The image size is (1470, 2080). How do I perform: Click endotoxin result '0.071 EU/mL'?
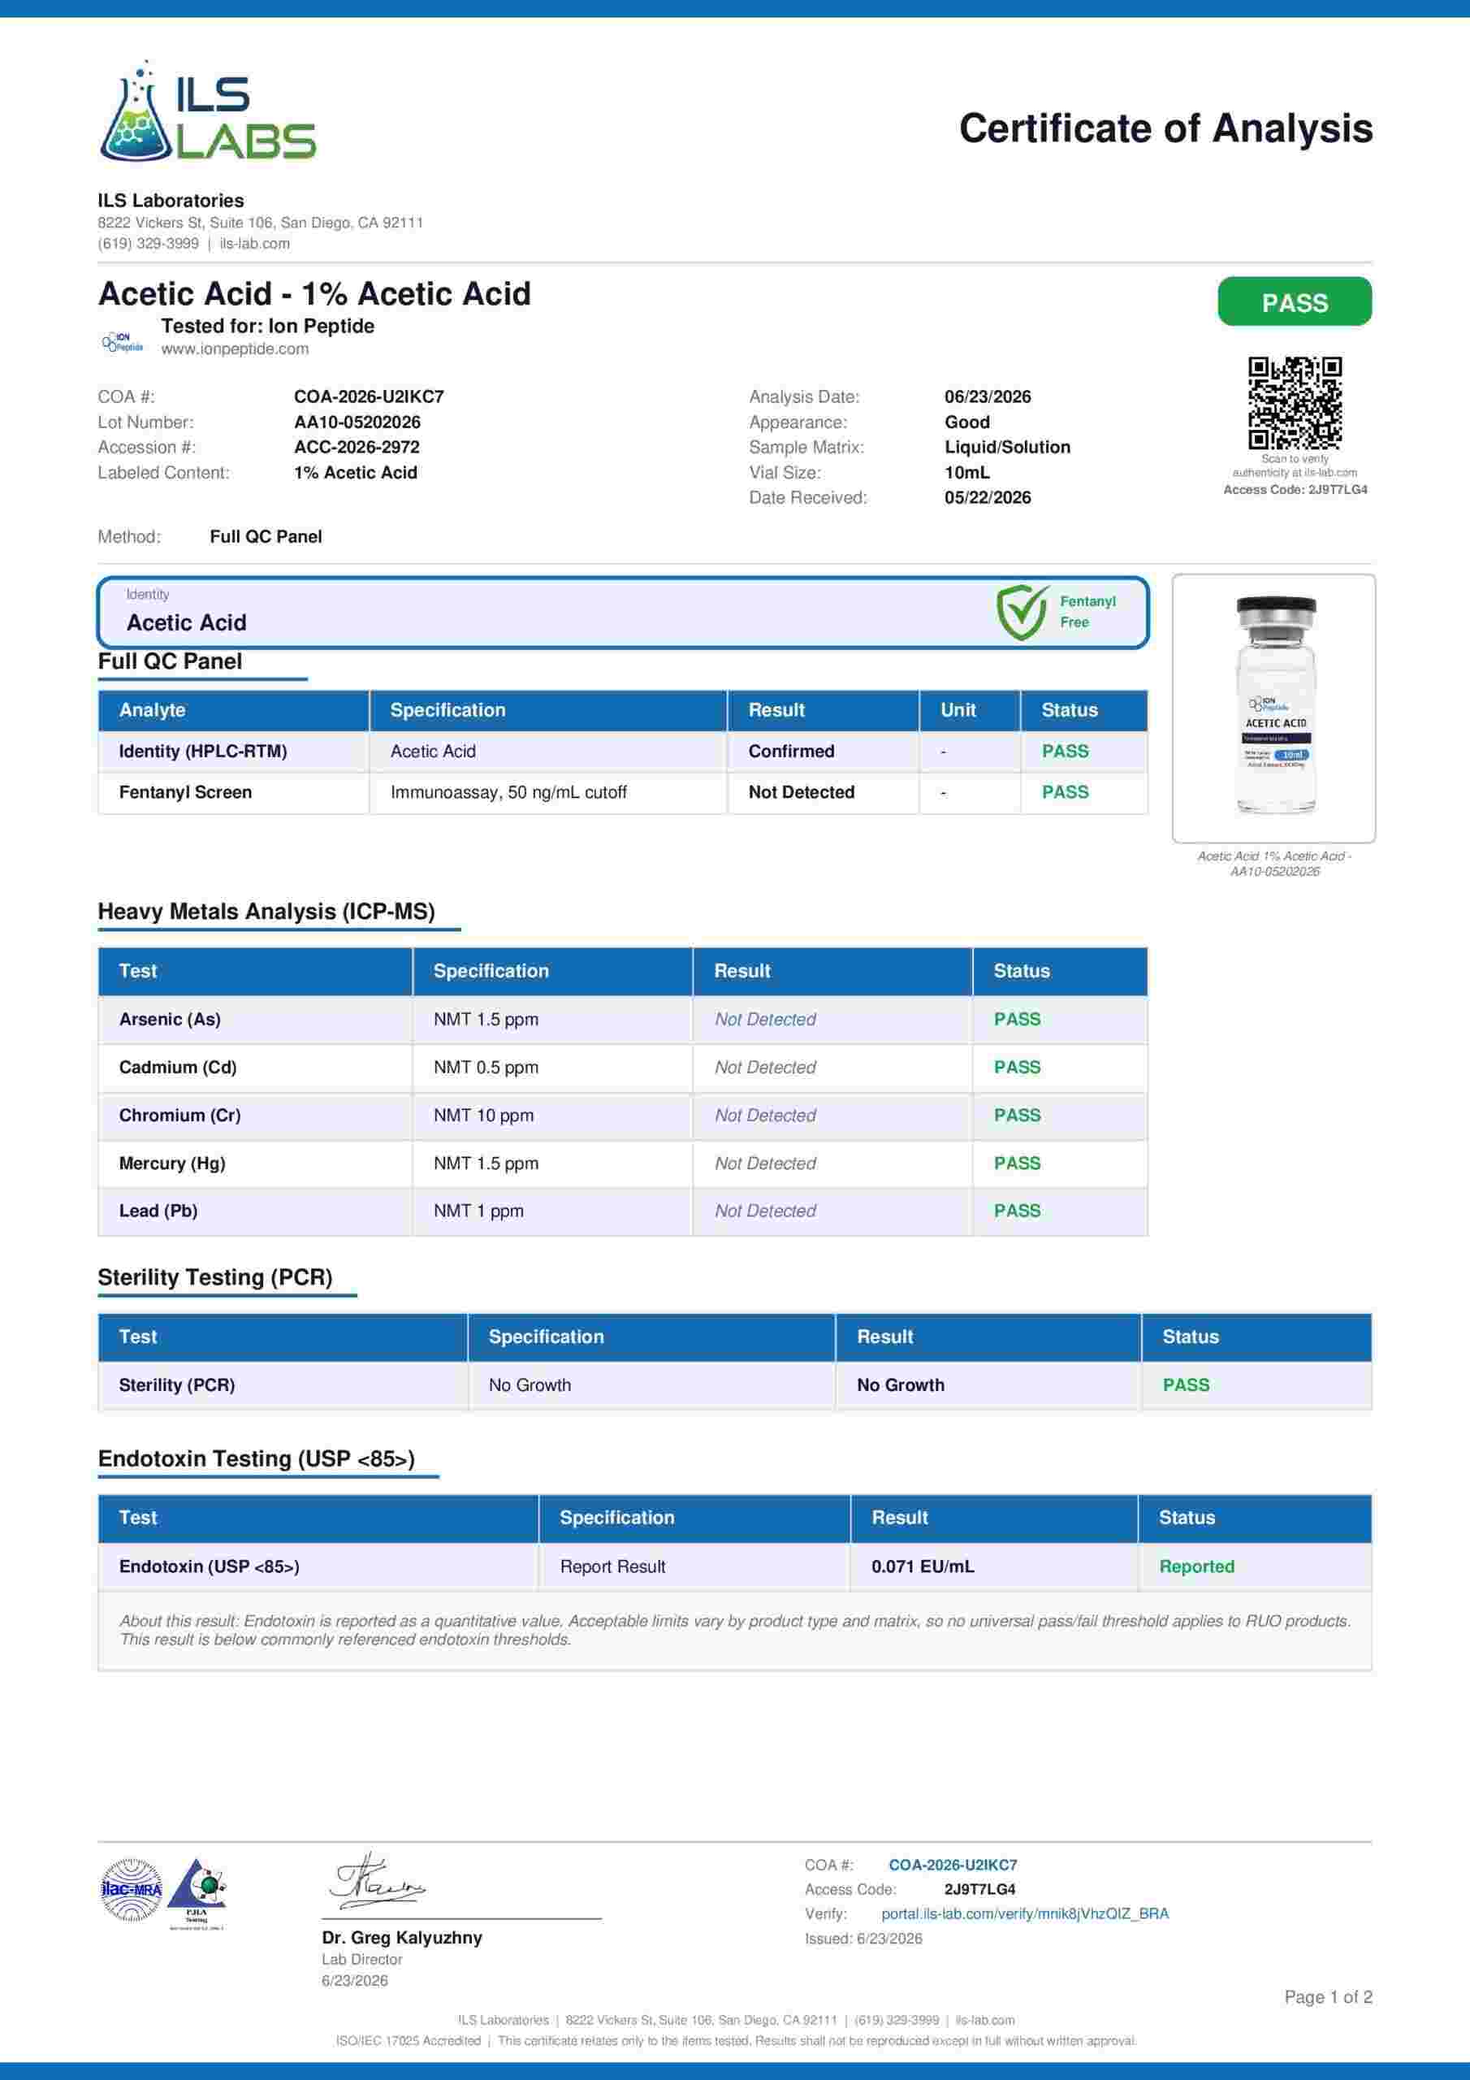[923, 1566]
